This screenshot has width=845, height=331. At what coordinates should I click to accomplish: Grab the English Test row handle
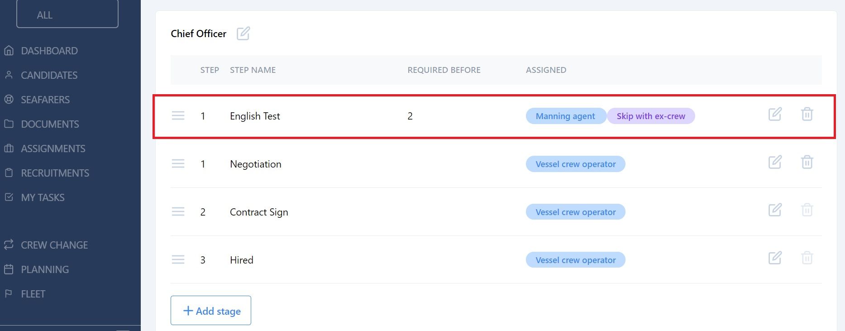178,116
